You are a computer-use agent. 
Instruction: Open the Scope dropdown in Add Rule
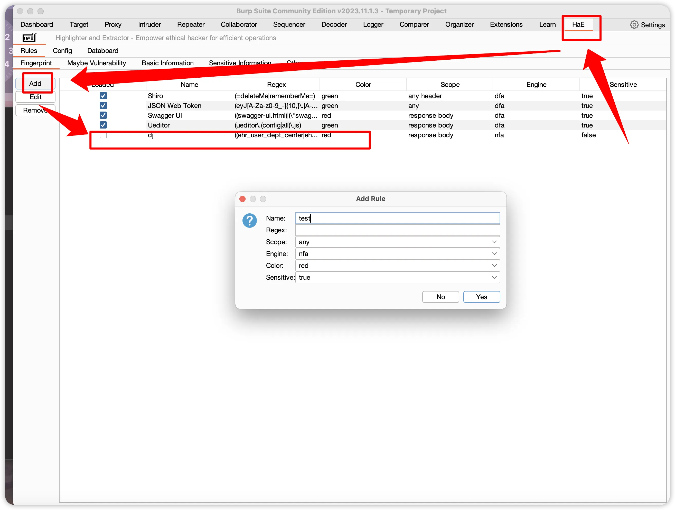pyautogui.click(x=398, y=242)
